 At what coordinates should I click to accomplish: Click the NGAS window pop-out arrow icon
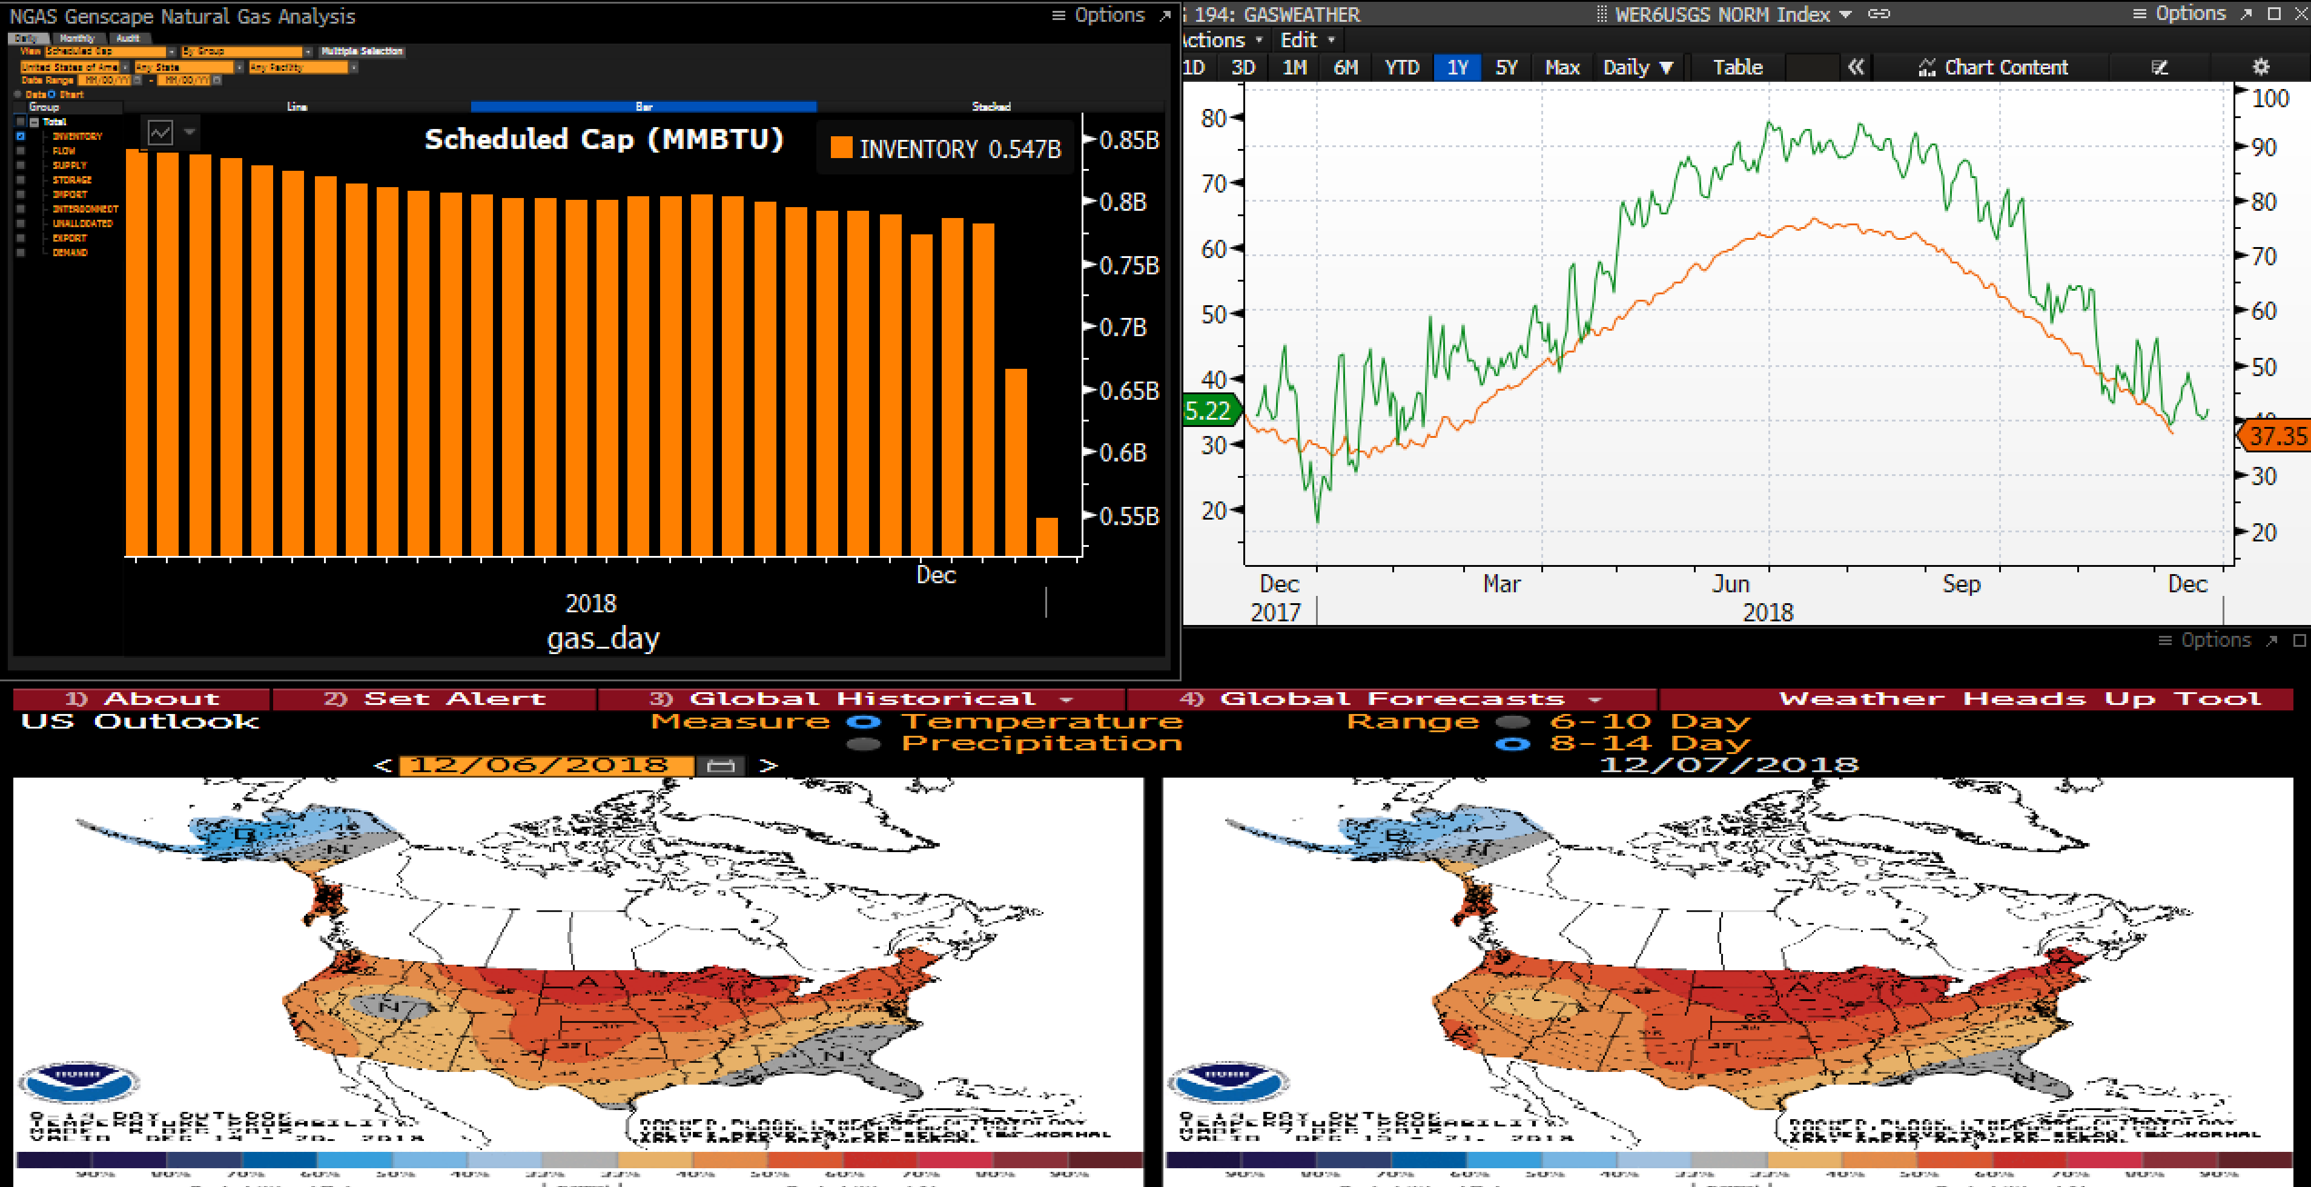point(1165,15)
